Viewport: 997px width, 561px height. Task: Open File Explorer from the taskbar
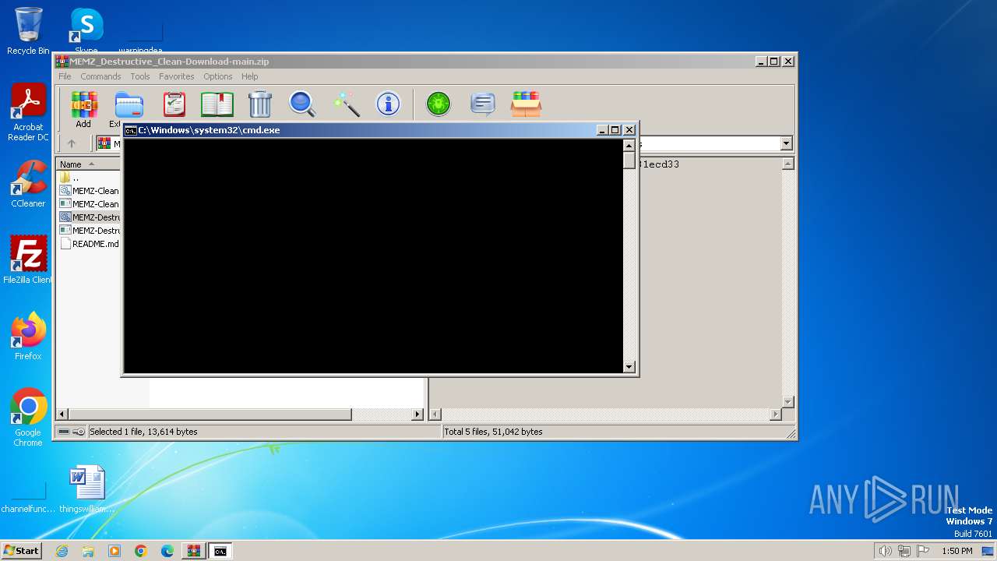(x=88, y=551)
